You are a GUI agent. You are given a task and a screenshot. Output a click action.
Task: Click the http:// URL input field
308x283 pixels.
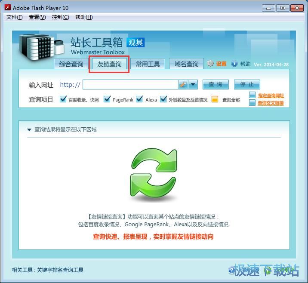click(130, 84)
